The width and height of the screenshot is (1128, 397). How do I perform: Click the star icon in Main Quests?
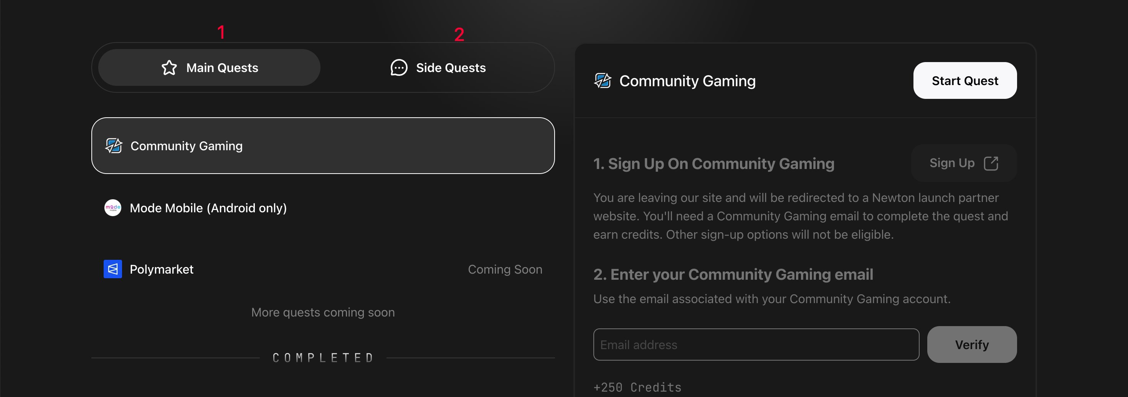point(169,68)
